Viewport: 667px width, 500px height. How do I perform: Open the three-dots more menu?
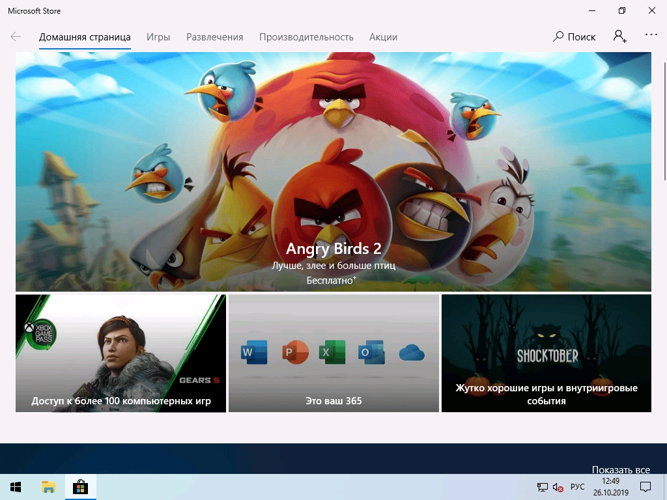click(x=651, y=35)
